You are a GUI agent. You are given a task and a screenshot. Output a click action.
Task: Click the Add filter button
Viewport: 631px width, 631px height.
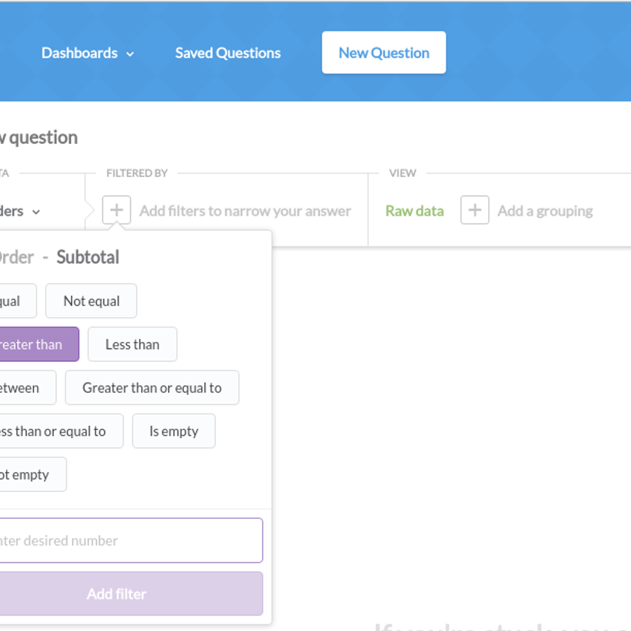coord(116,594)
